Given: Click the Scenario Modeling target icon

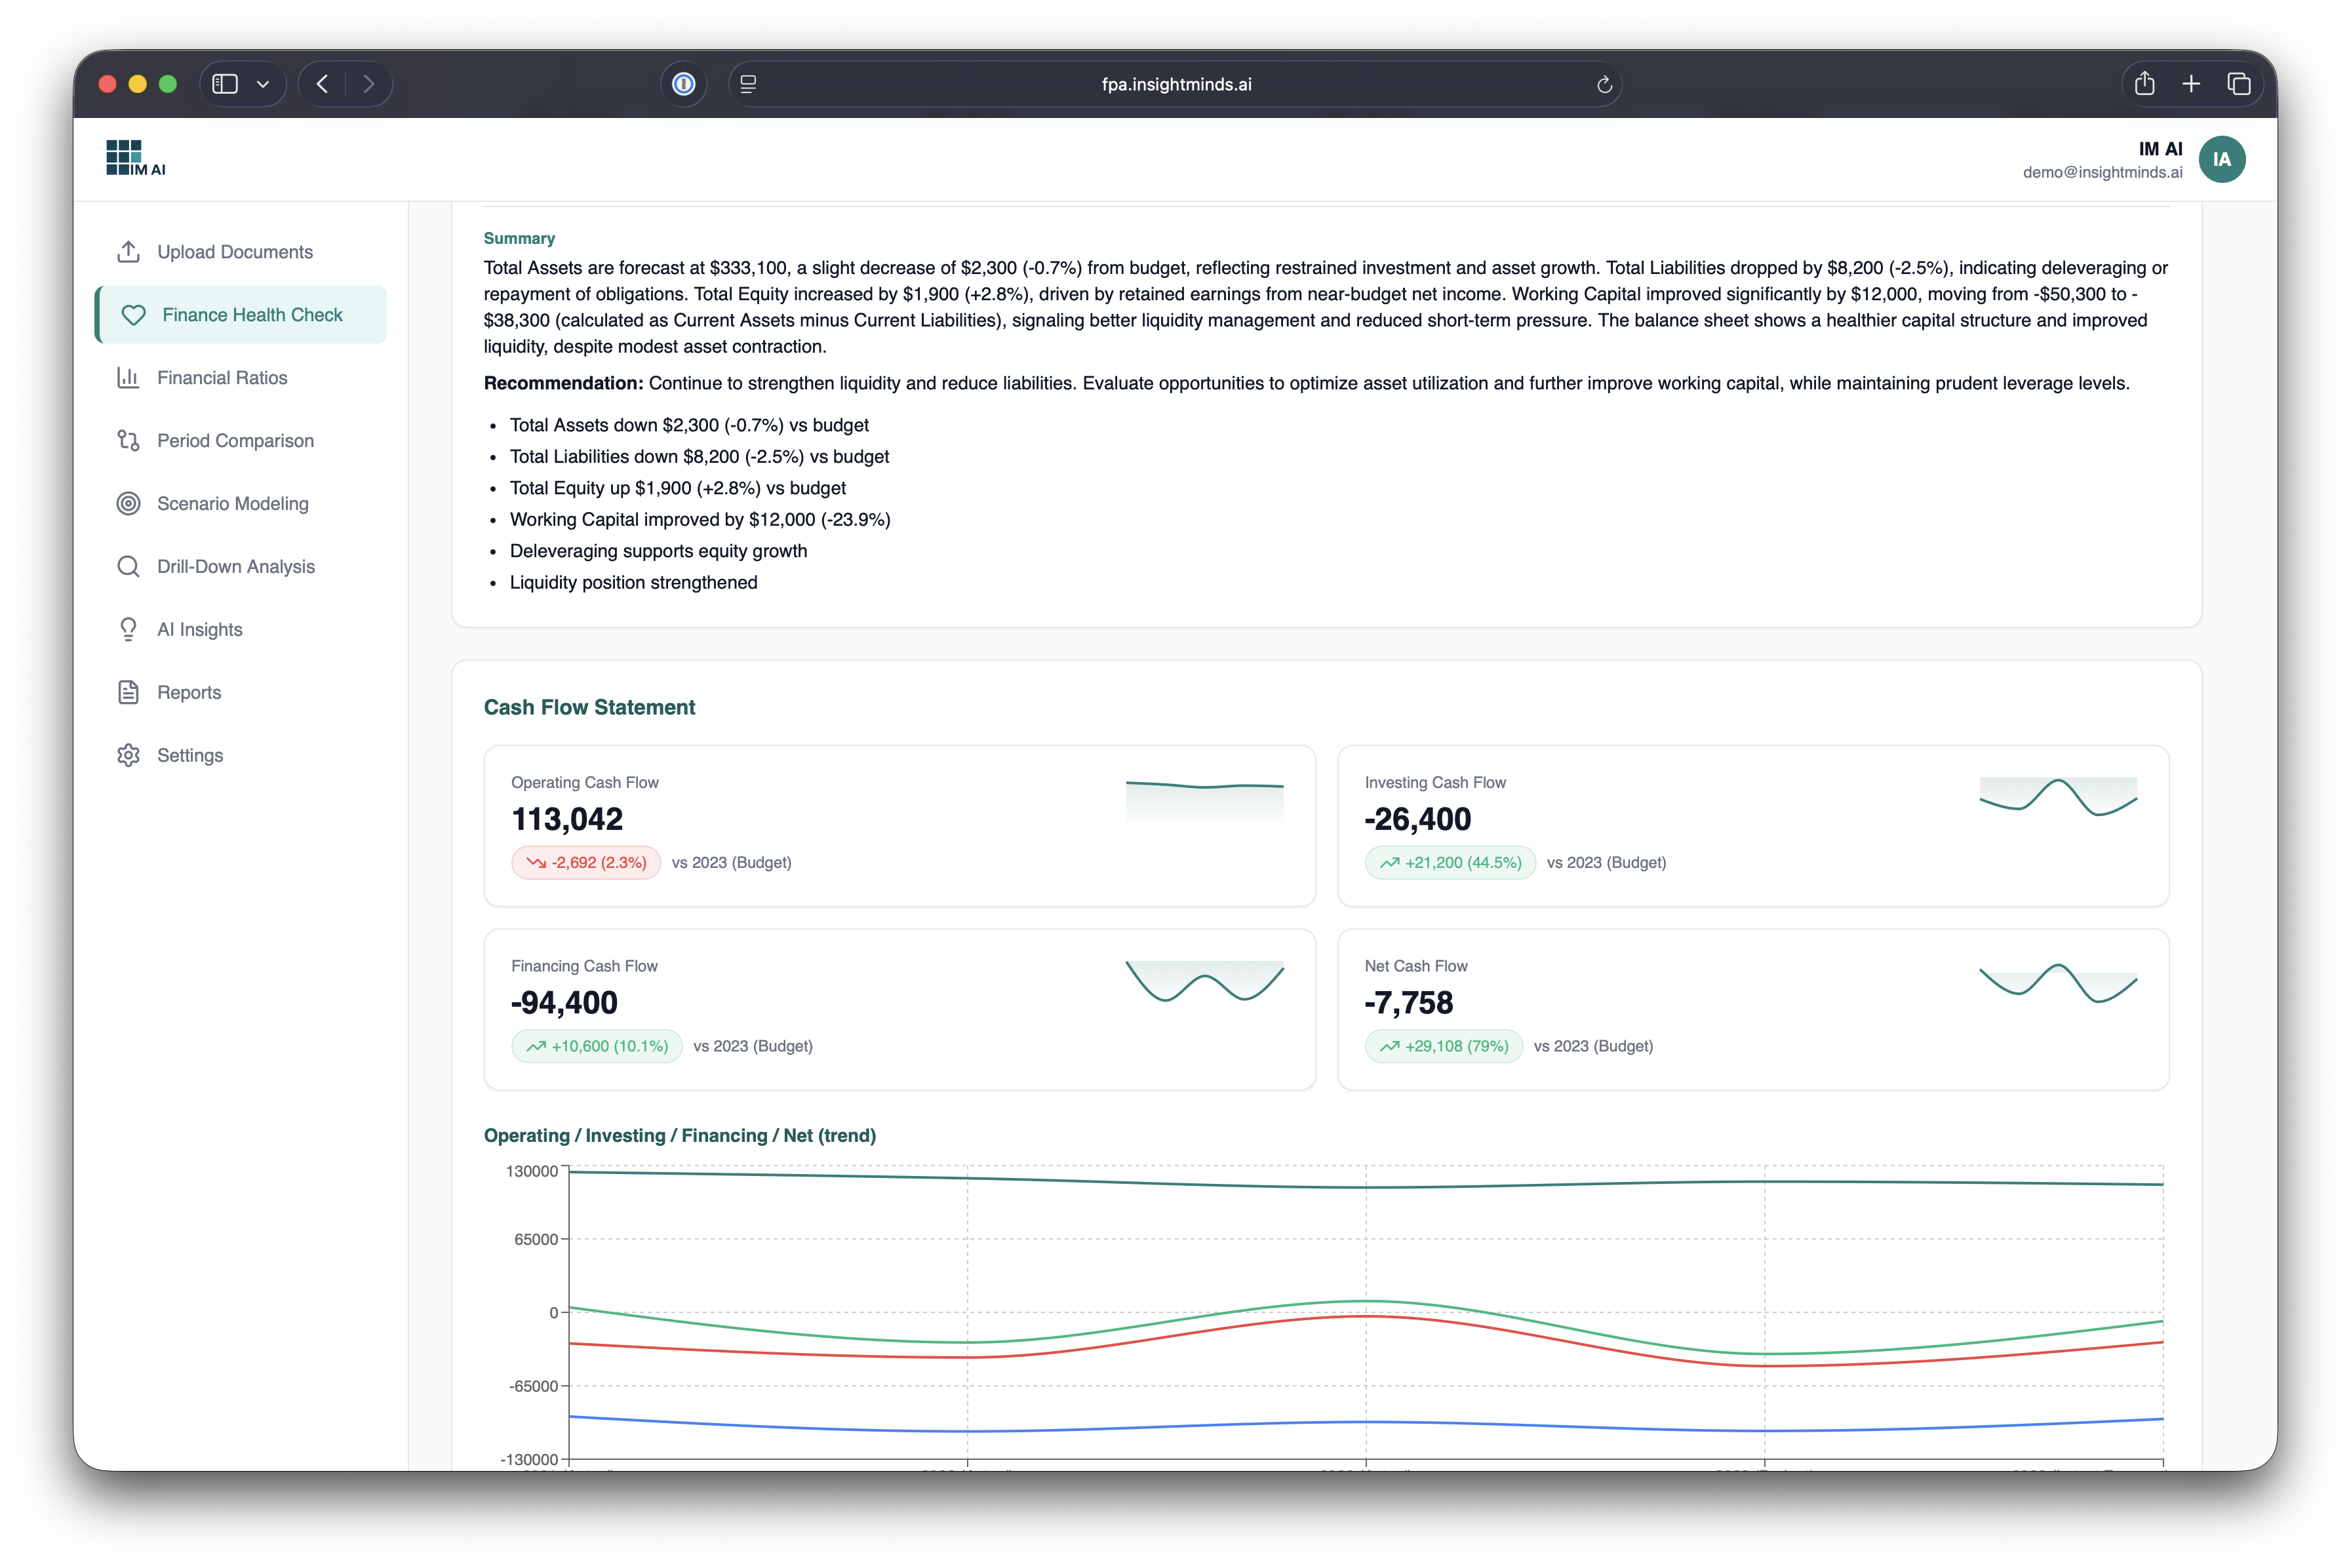Looking at the screenshot, I should click(x=128, y=504).
